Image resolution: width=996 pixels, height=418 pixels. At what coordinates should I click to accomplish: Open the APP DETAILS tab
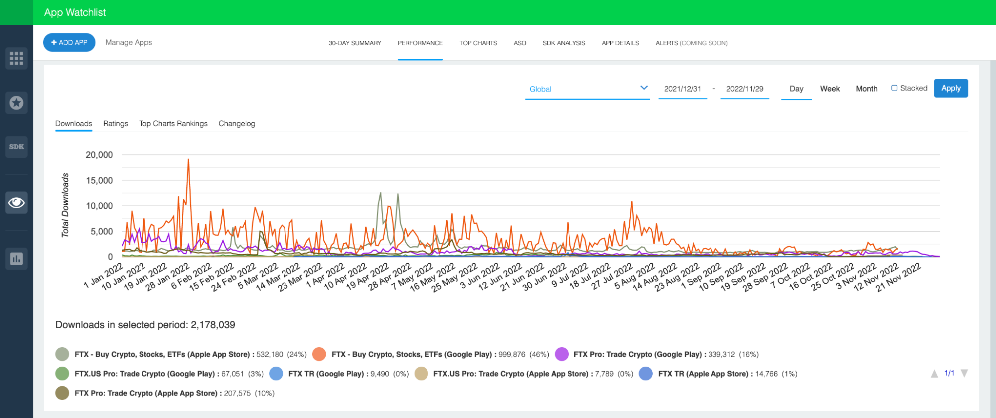point(620,43)
